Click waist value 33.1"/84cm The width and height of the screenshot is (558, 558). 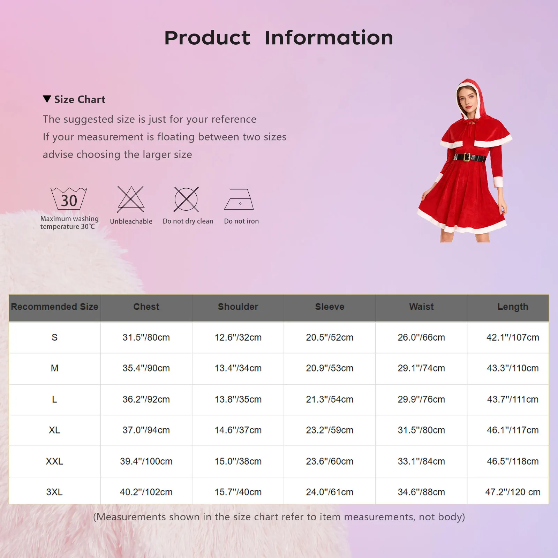421,461
